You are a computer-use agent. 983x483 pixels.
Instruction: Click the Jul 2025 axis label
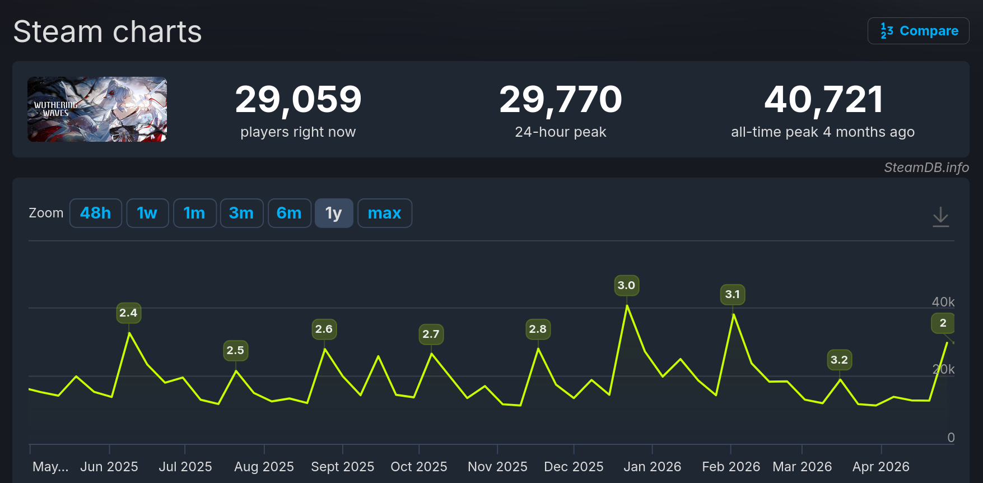coord(185,467)
